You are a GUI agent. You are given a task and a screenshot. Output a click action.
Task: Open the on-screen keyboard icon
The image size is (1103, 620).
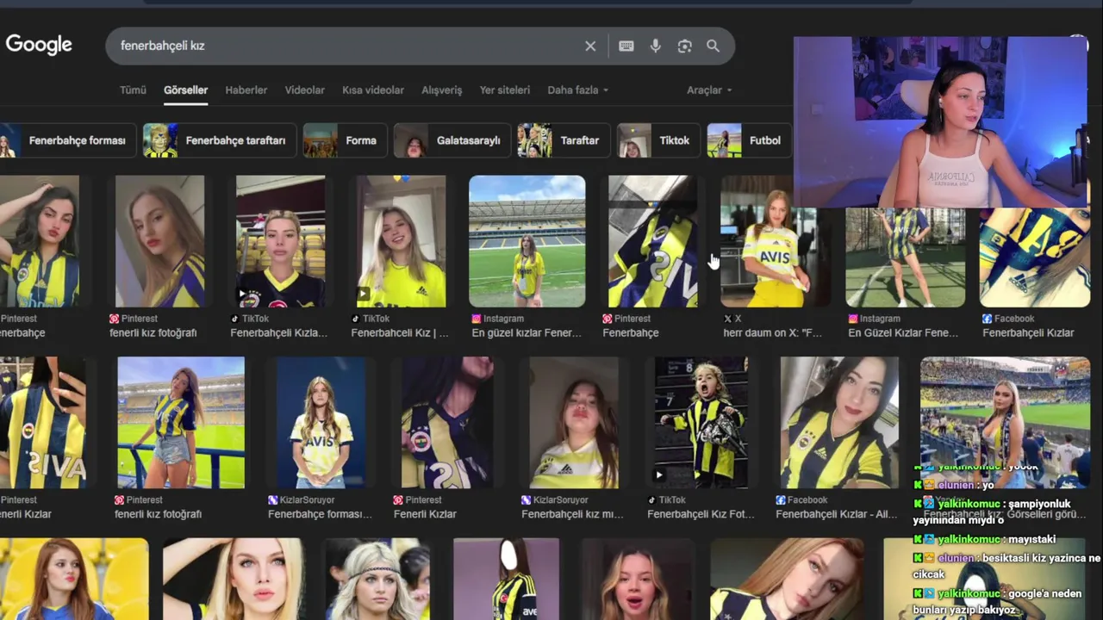(x=626, y=46)
